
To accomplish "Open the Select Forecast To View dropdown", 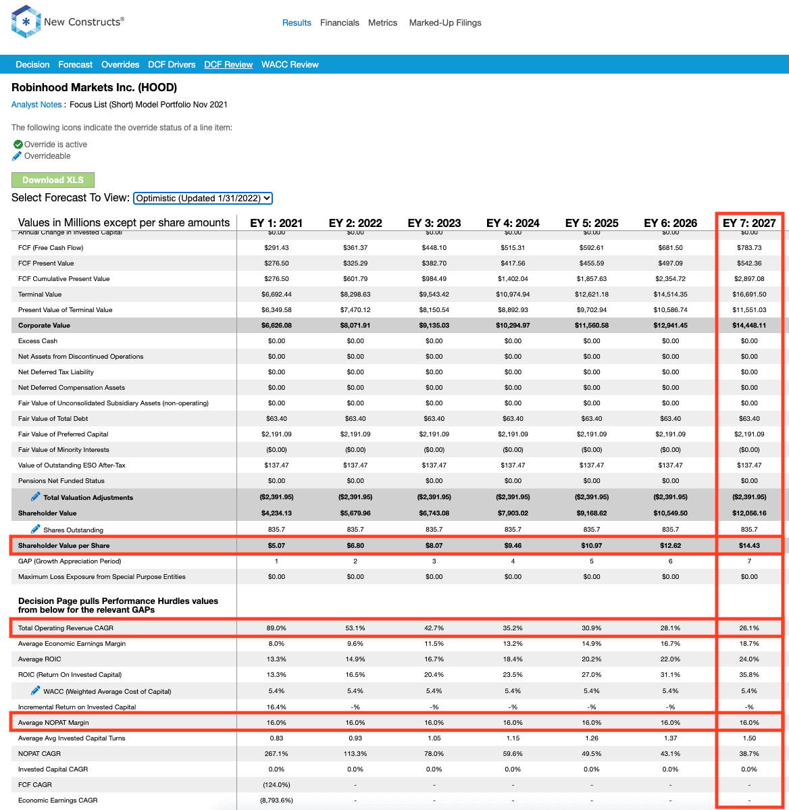I will coord(203,199).
